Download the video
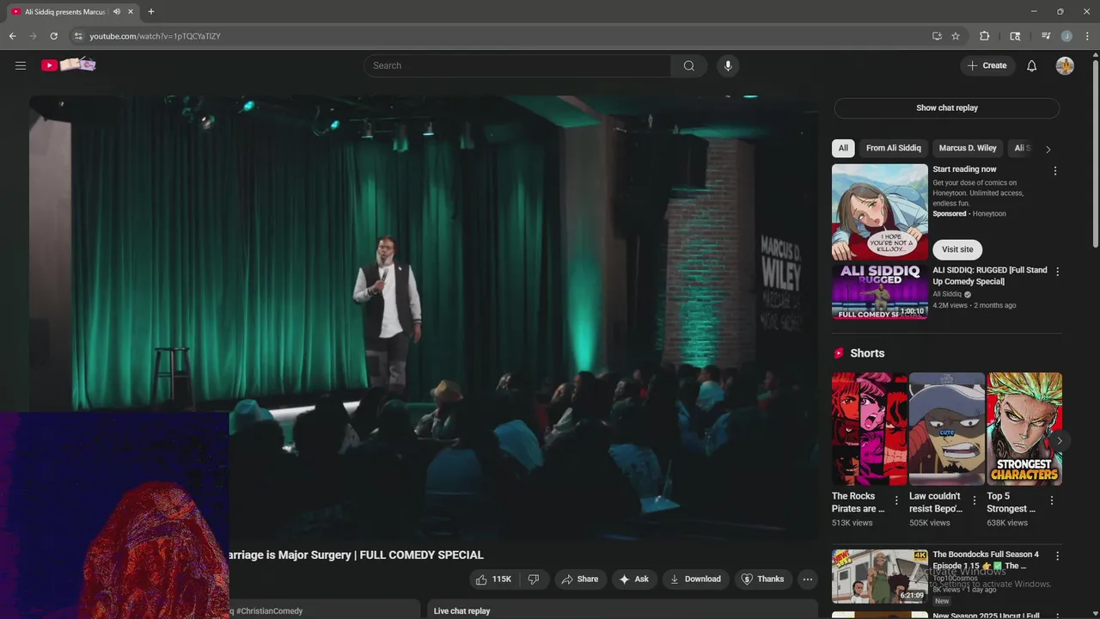The width and height of the screenshot is (1100, 619). (x=696, y=579)
